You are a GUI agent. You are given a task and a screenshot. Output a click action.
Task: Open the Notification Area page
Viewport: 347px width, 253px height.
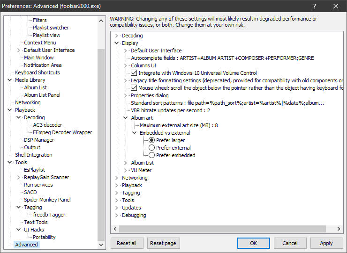pos(43,65)
